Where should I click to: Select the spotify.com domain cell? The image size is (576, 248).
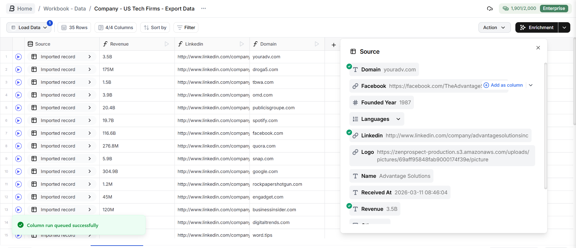click(x=287, y=121)
